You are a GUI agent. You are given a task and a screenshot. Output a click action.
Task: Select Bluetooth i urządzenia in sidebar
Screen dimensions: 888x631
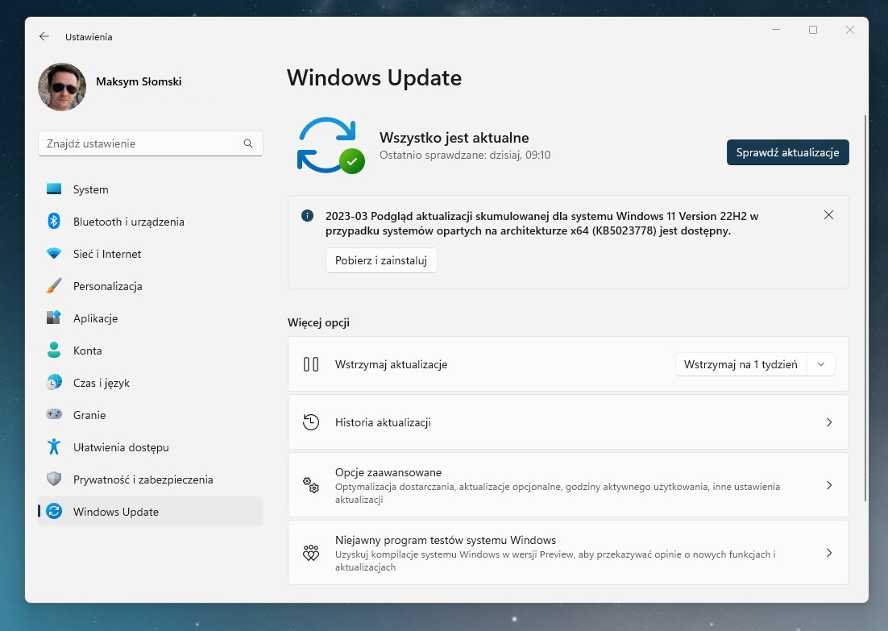coord(128,222)
